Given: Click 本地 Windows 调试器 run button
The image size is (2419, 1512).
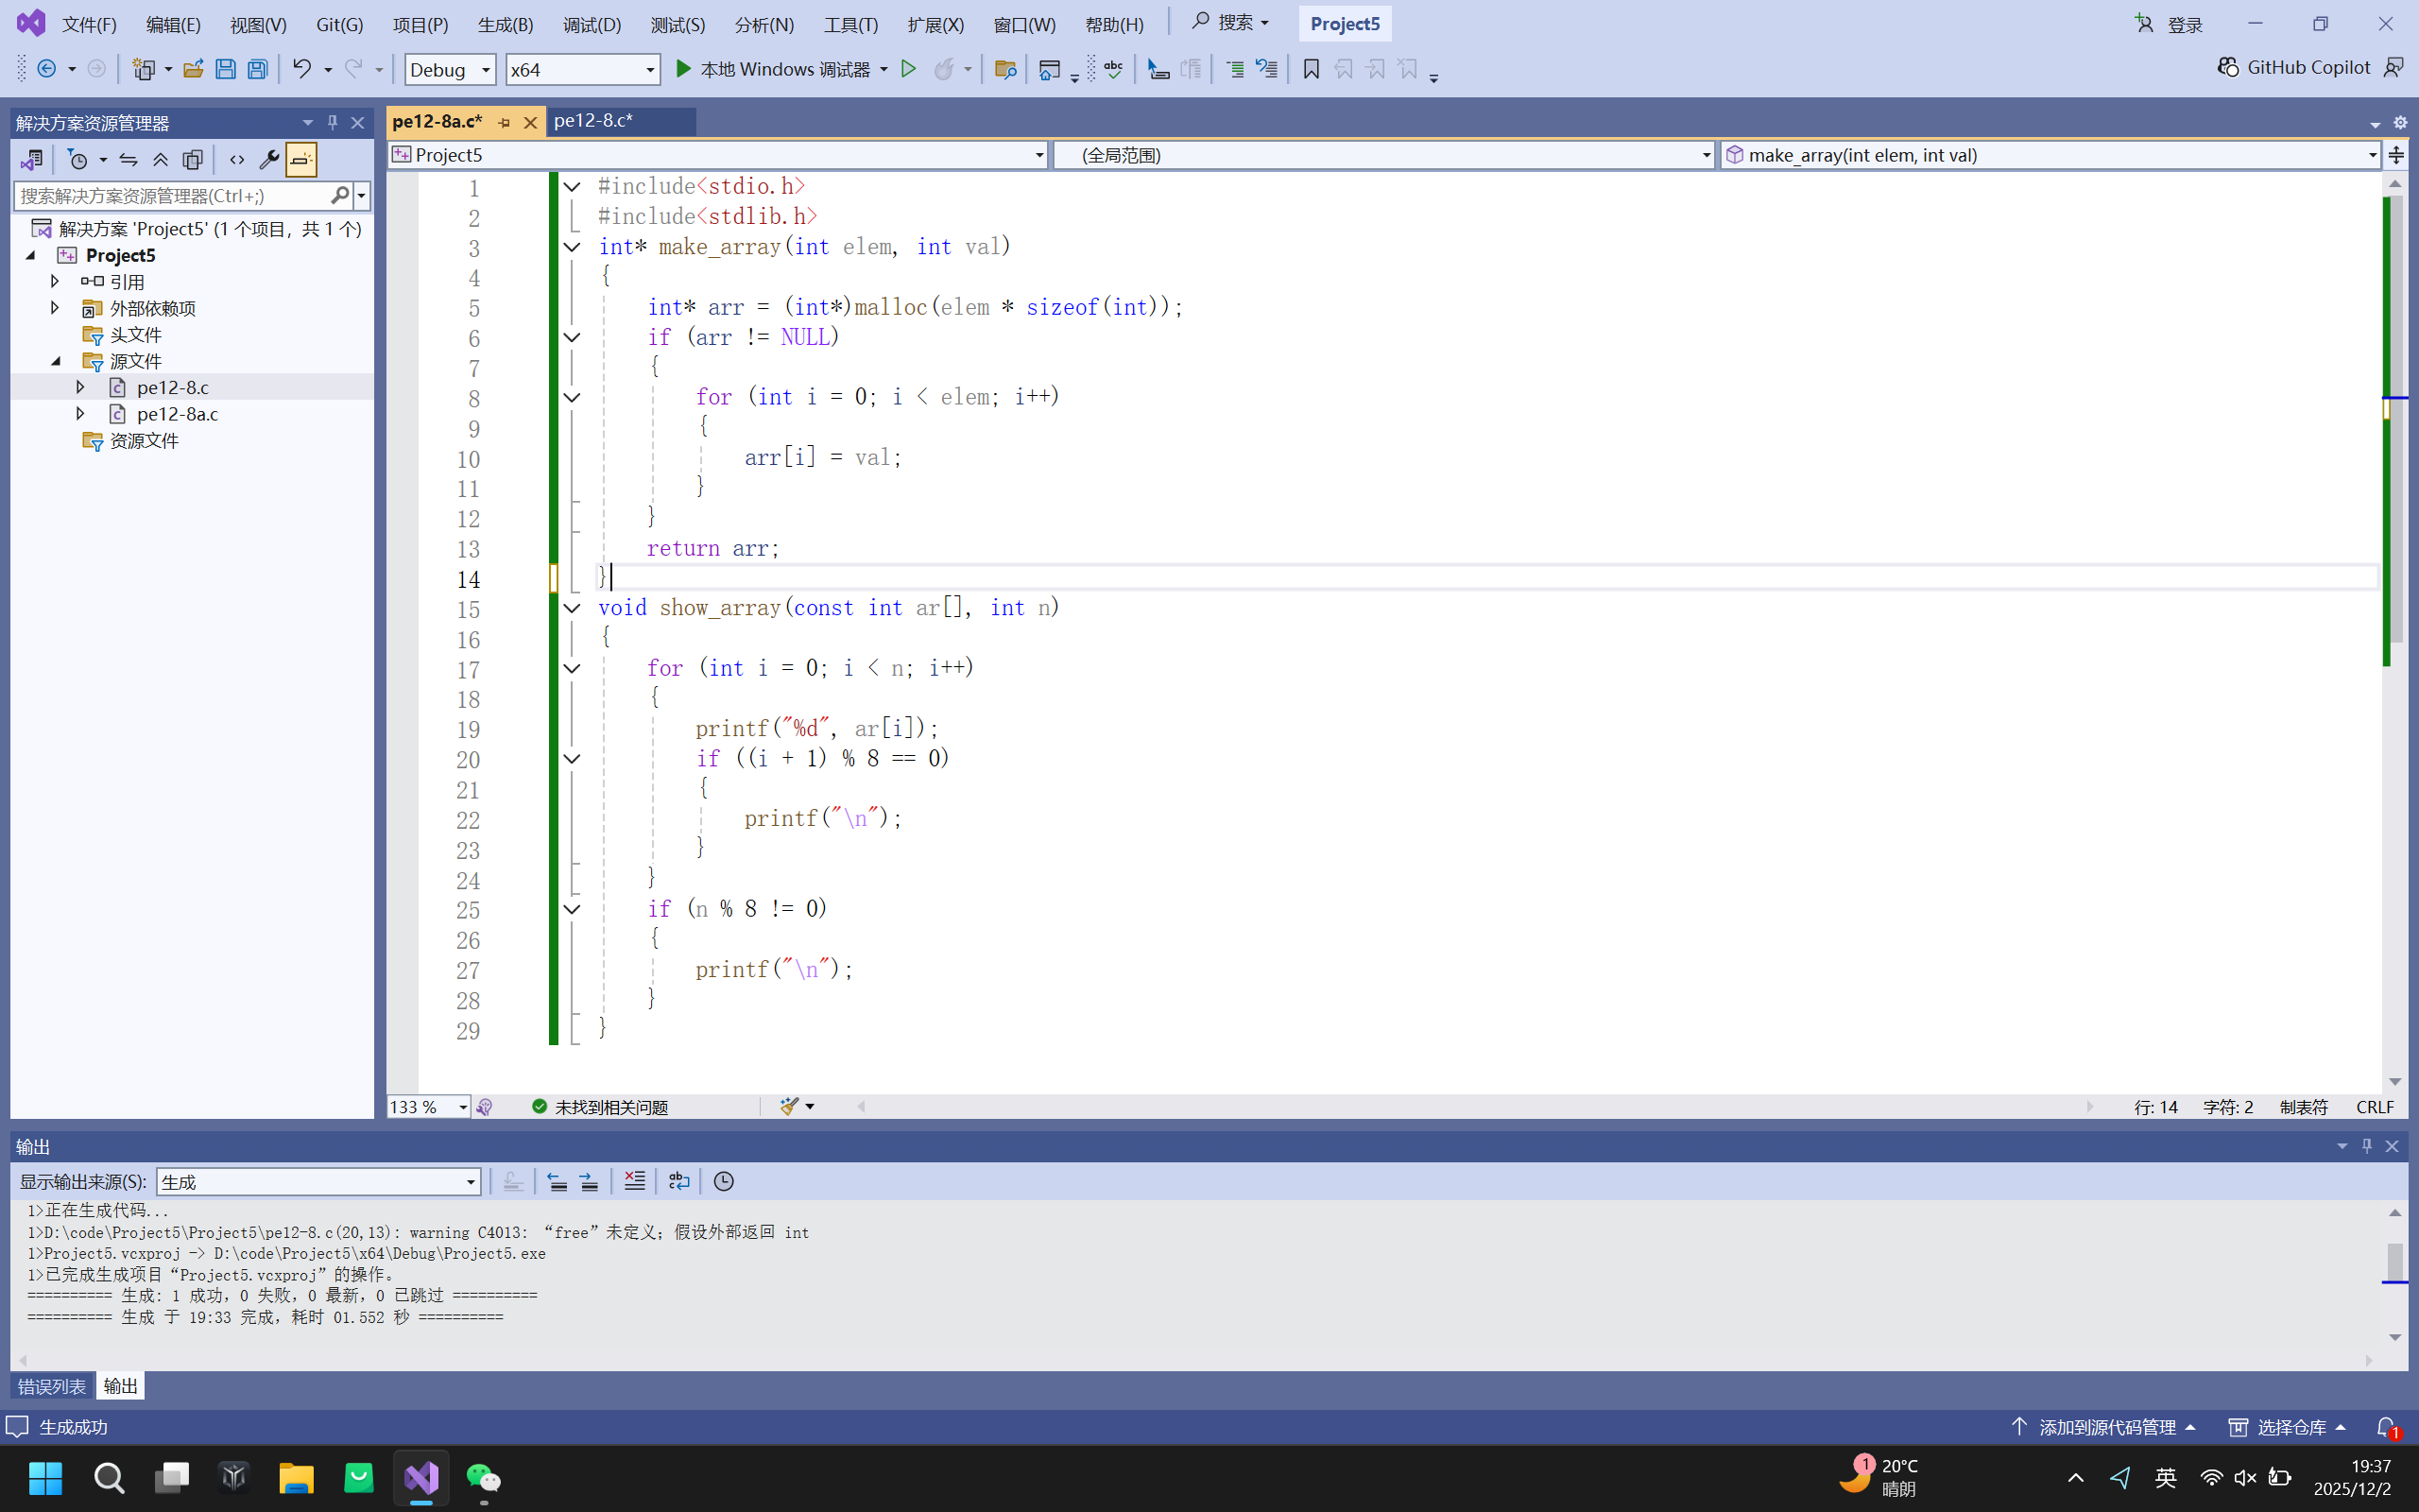Looking at the screenshot, I should (773, 69).
